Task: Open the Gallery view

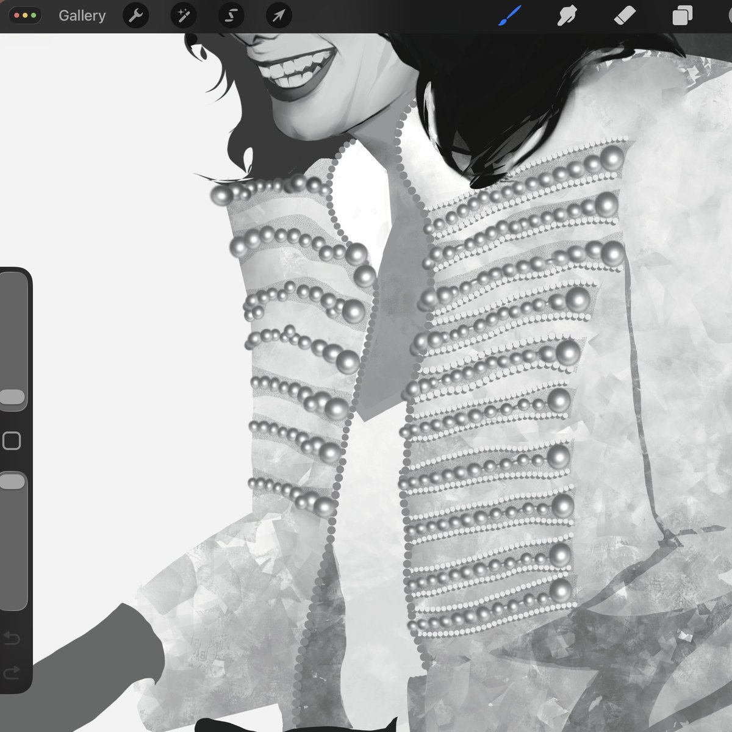Action: [x=82, y=16]
